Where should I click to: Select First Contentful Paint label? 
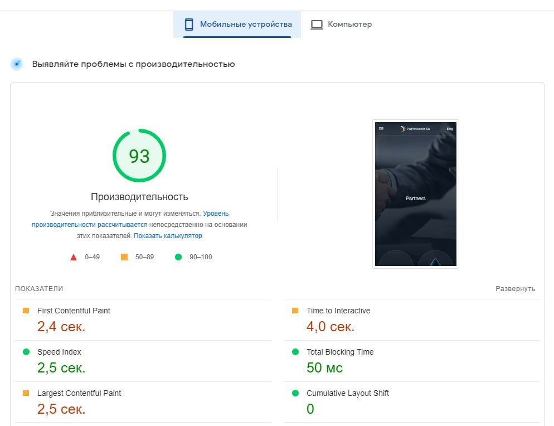[74, 311]
